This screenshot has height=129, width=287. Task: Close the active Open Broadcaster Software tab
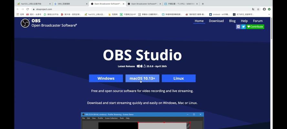[124, 4]
